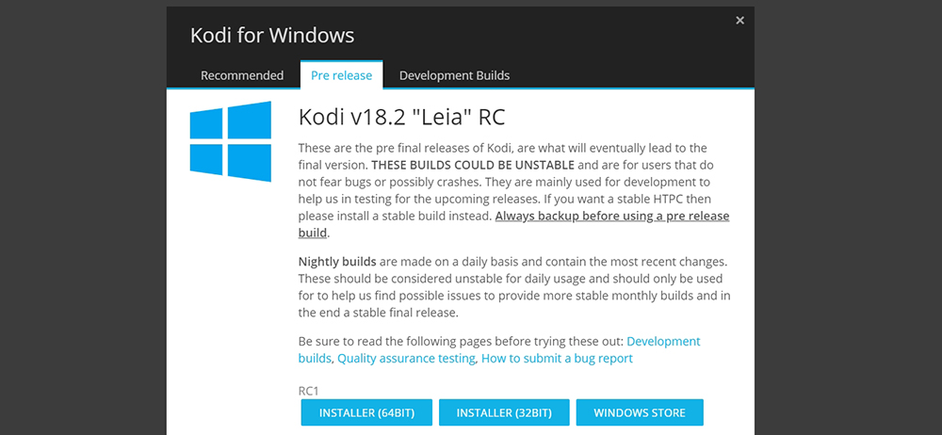Screen dimensions: 942x435
Task: Click the RC1 label
Action: 308,391
